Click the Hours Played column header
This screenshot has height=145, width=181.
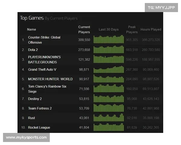[x=151, y=30]
